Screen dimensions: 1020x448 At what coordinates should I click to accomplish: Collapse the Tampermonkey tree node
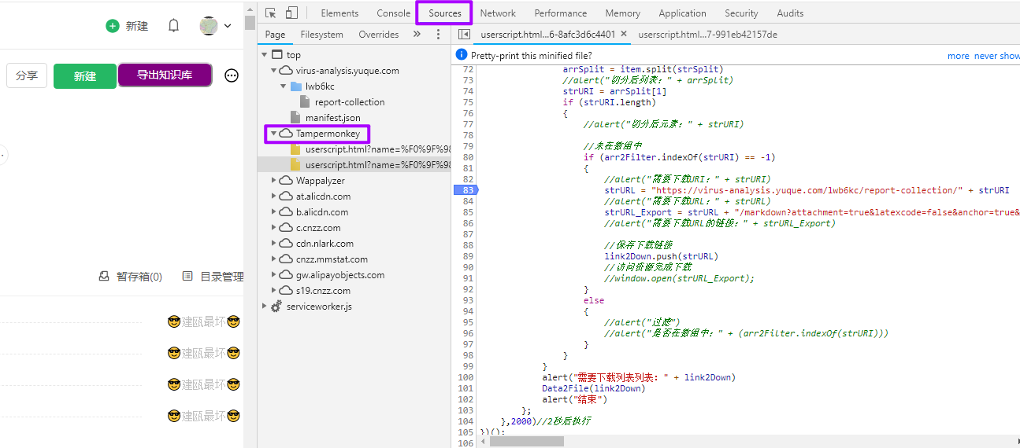click(274, 134)
